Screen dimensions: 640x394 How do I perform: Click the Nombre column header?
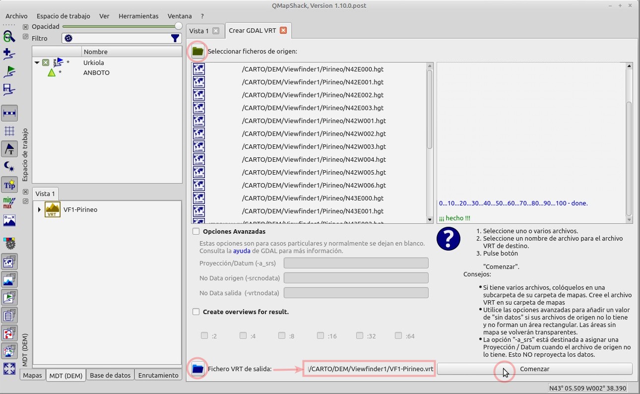[x=131, y=52]
